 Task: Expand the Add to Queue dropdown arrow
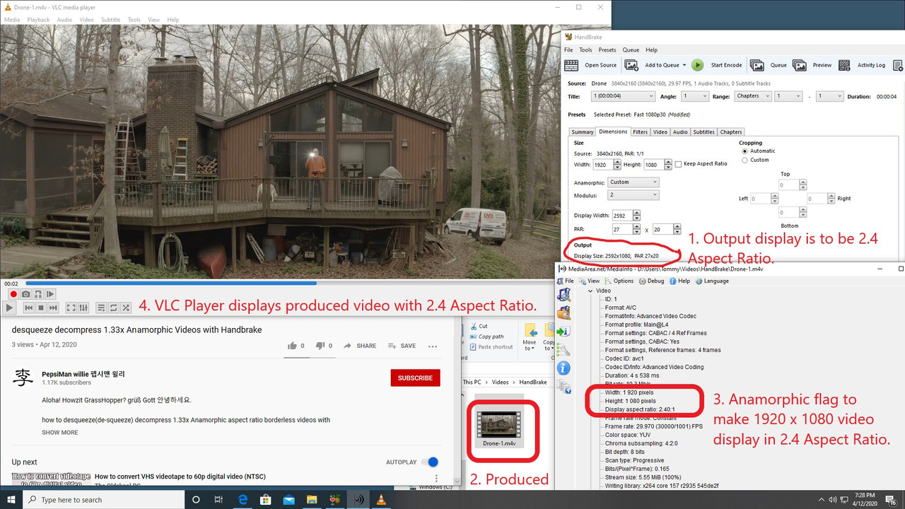pyautogui.click(x=684, y=65)
